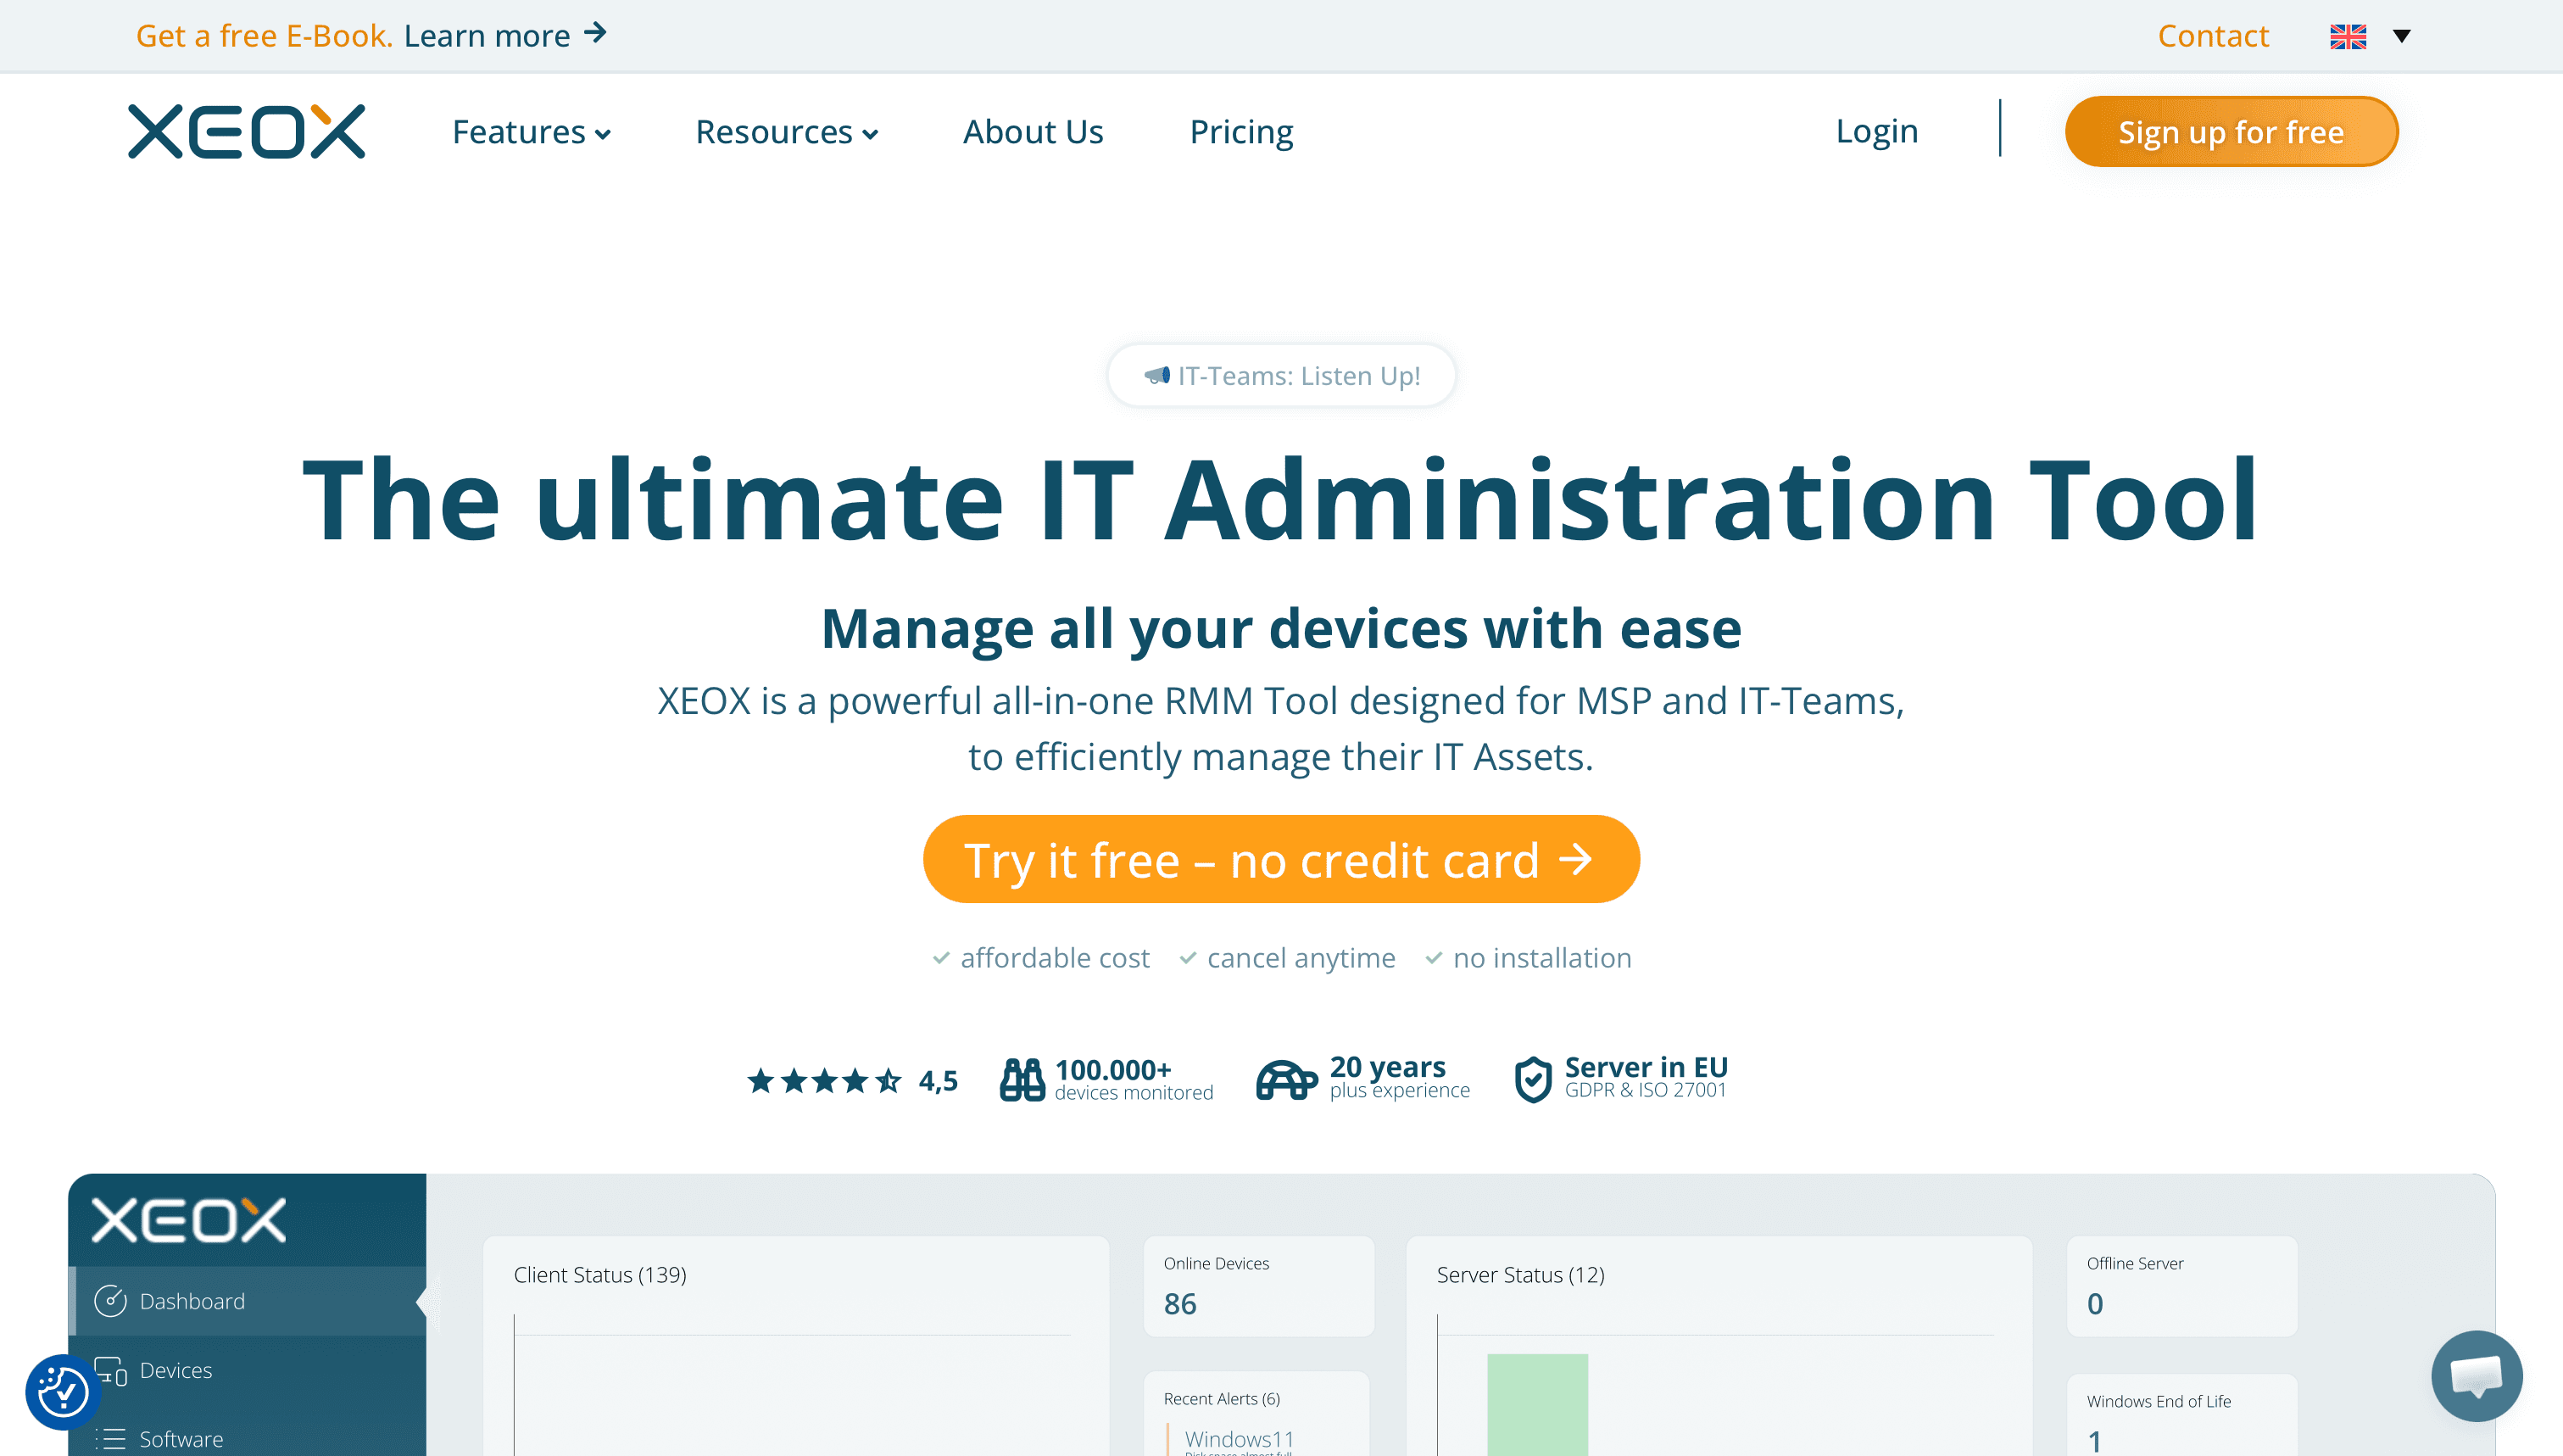Click the XEOX logo in the navigation bar

click(x=246, y=130)
